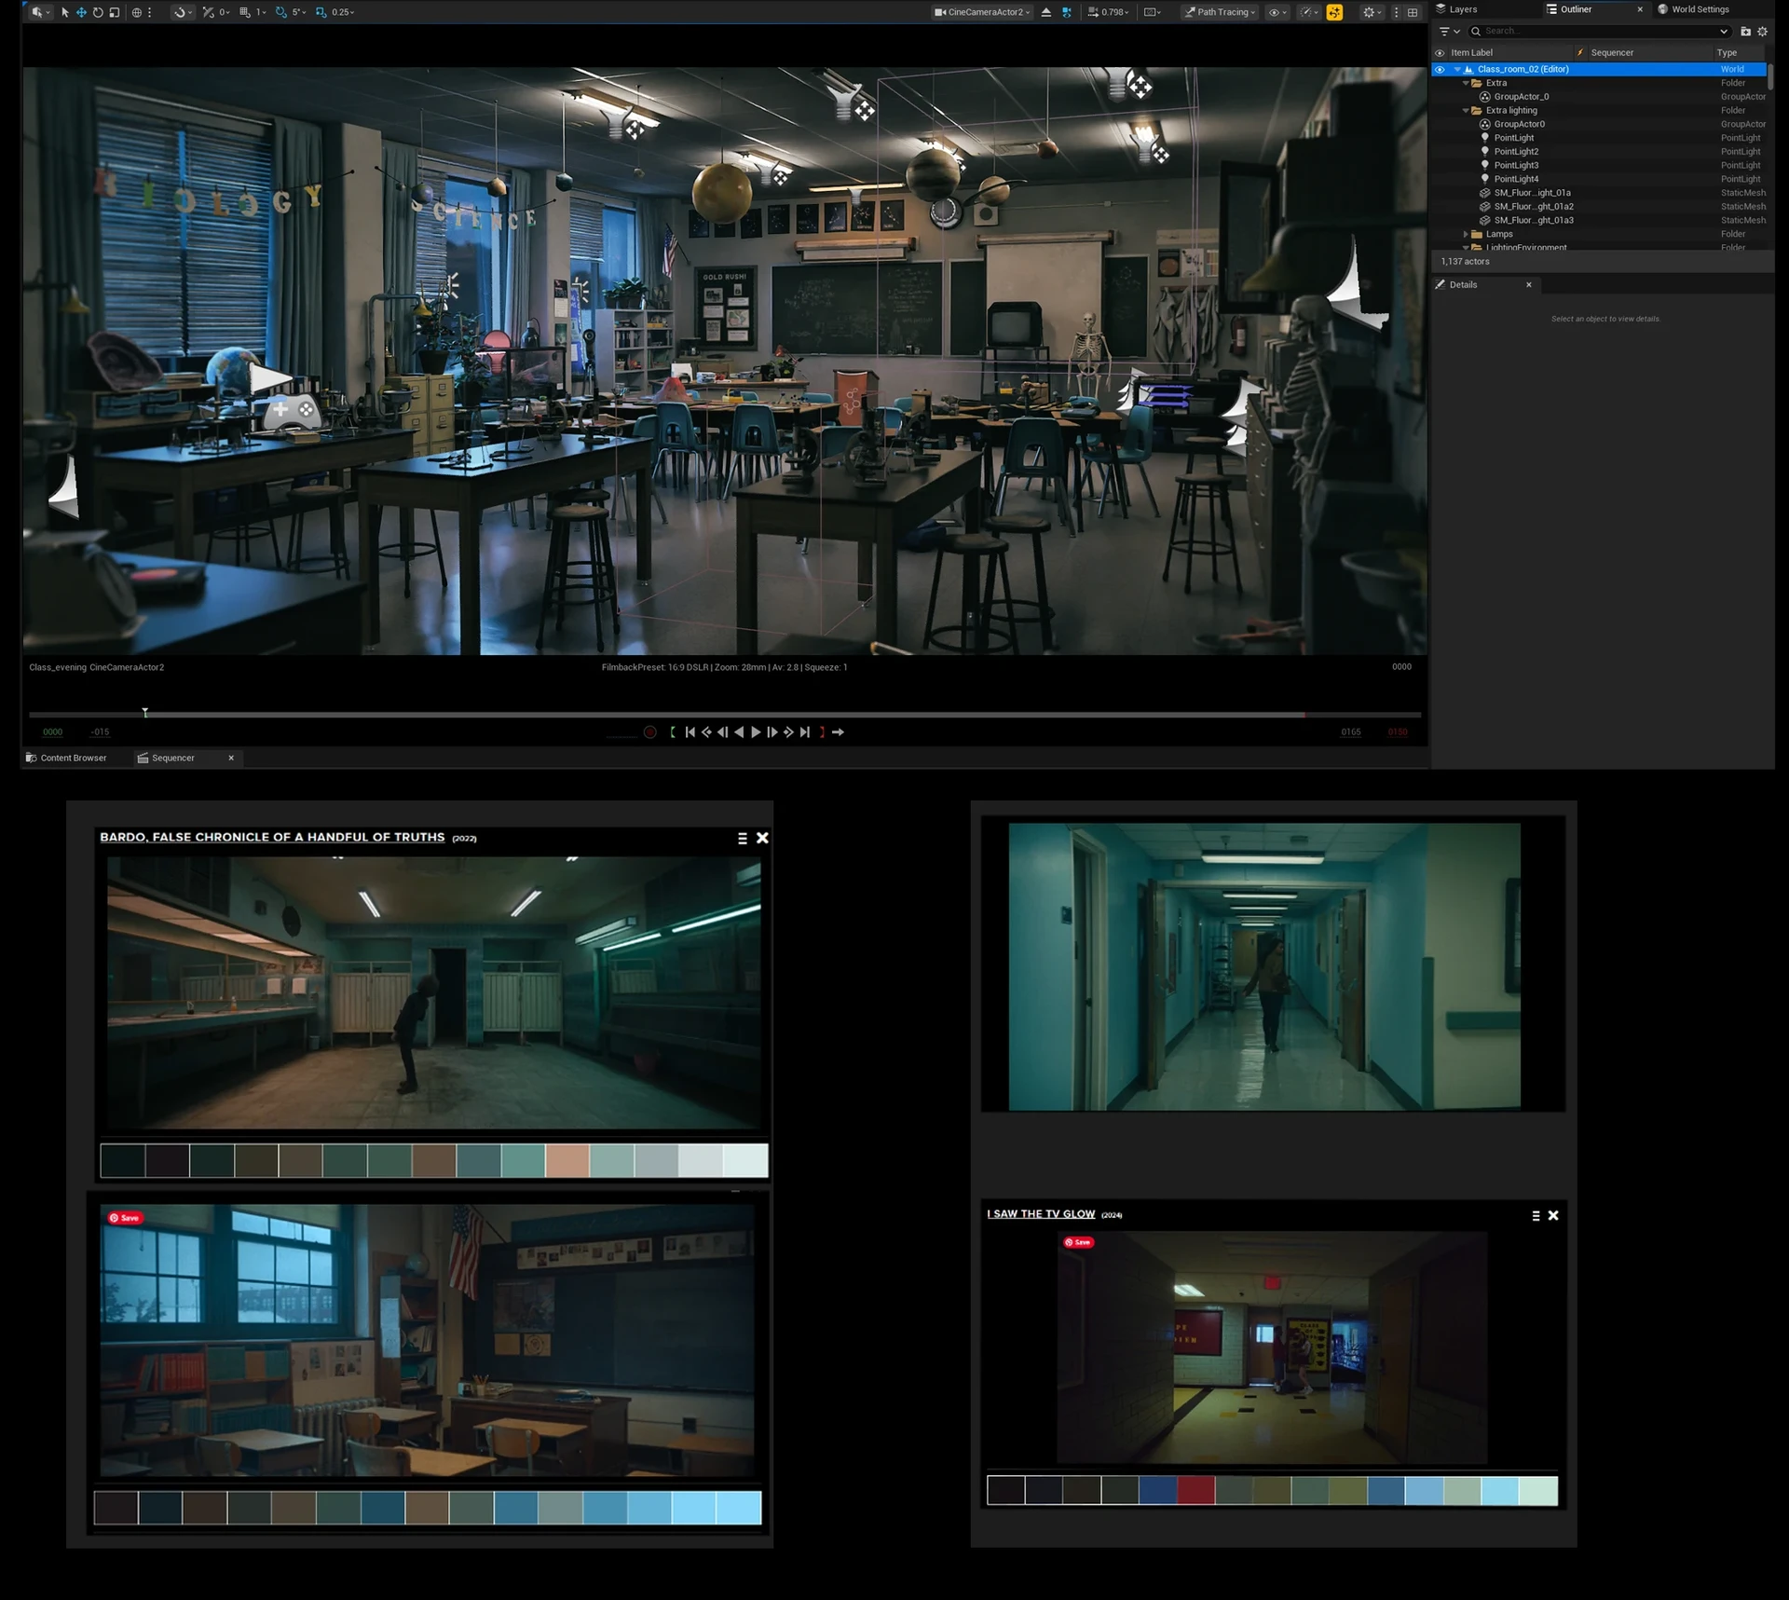Select the scale gizmo tool
Image resolution: width=1789 pixels, height=1600 pixels.
click(115, 12)
